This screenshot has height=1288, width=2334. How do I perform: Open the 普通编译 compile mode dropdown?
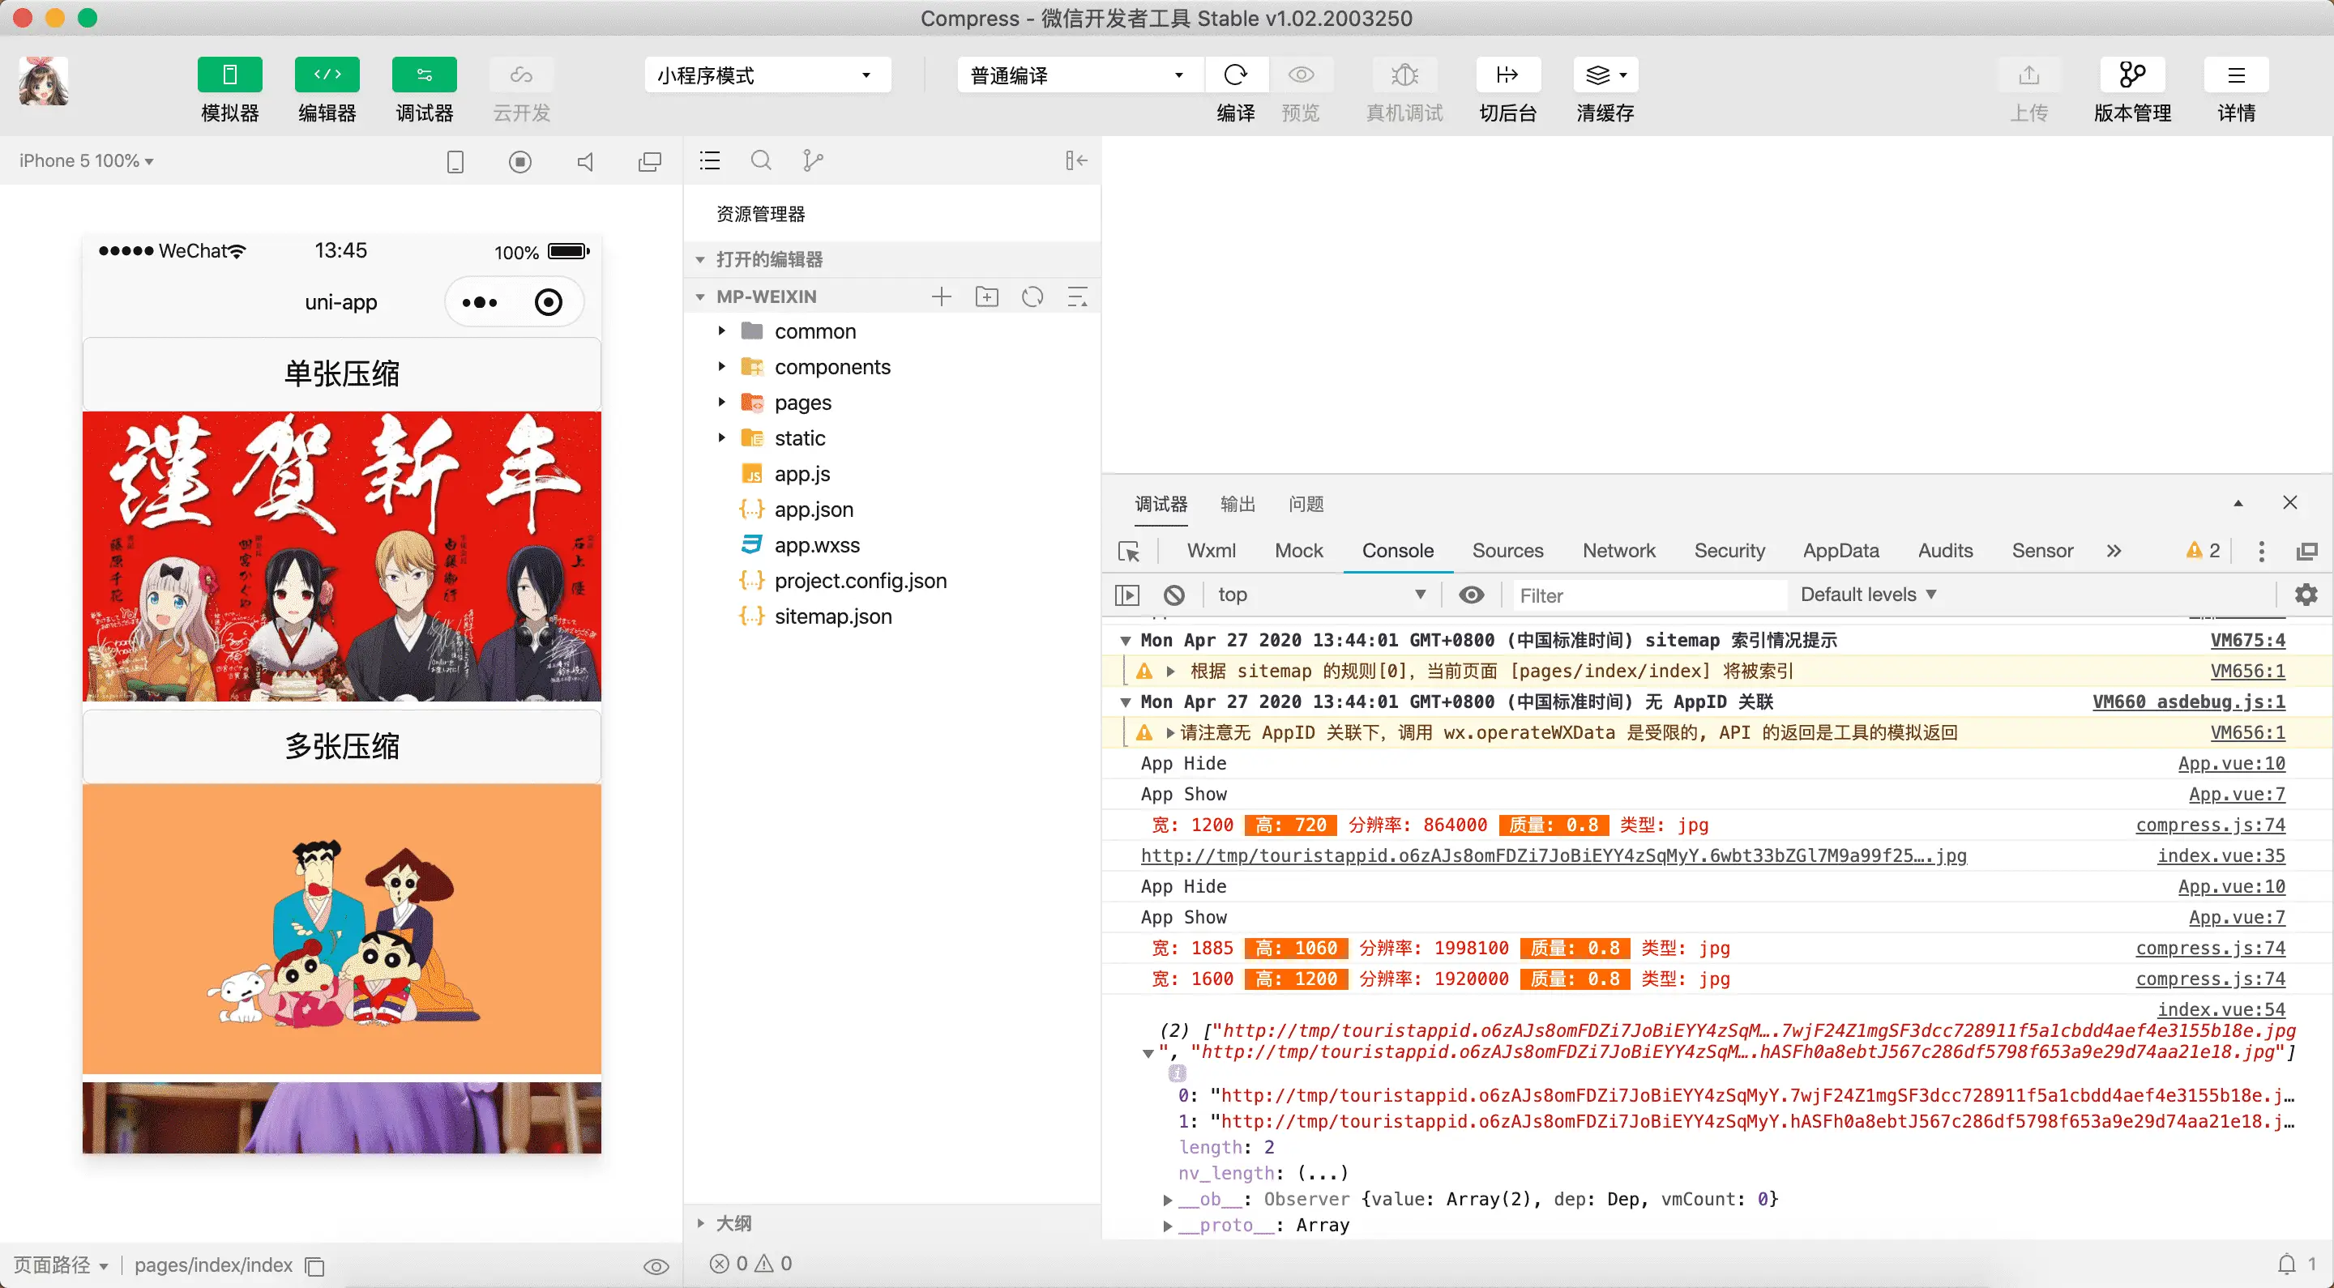[1080, 75]
